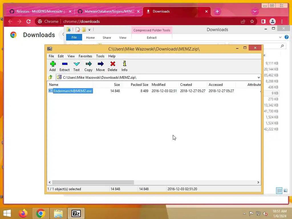292x219 pixels.
Task: Launch Firefox from the taskbar
Action: click(x=23, y=213)
